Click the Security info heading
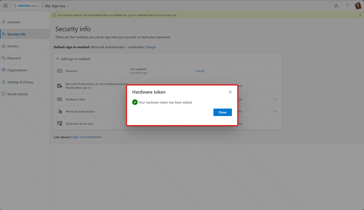This screenshot has width=364, height=210. [73, 29]
